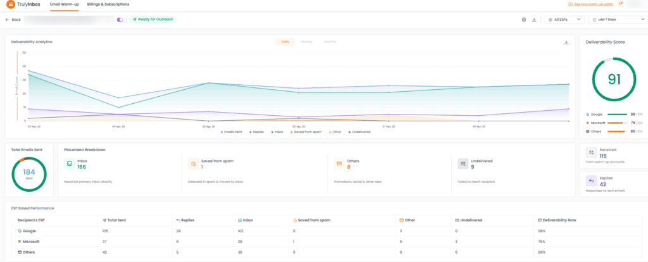The width and height of the screenshot is (648, 262).
Task: Click the purple Replies card icon
Action: [592, 180]
